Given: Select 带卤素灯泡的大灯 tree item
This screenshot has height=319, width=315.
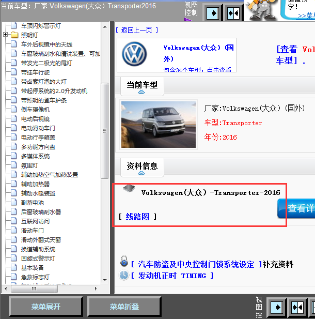Looking at the screenshot, I should pos(44,82).
